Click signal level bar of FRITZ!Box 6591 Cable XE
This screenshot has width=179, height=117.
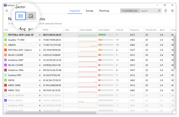click(106, 35)
